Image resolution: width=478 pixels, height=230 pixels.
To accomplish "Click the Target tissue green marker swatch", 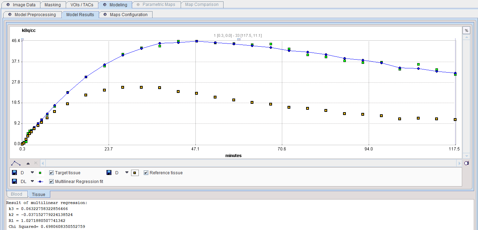I will (x=40, y=173).
